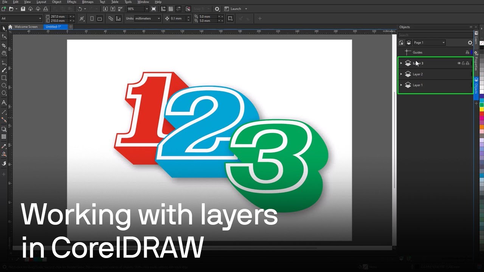Activate the Pan hand tool

click(4, 53)
